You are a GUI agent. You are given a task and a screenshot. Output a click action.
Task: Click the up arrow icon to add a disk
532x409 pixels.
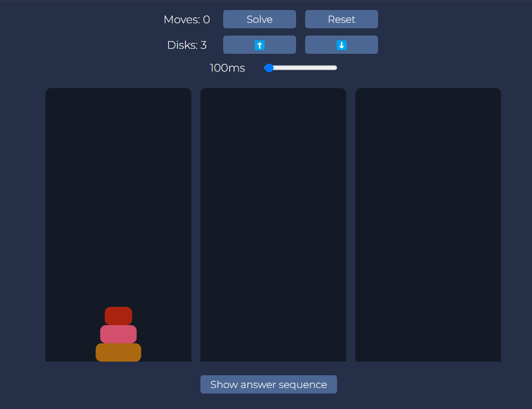pos(260,45)
